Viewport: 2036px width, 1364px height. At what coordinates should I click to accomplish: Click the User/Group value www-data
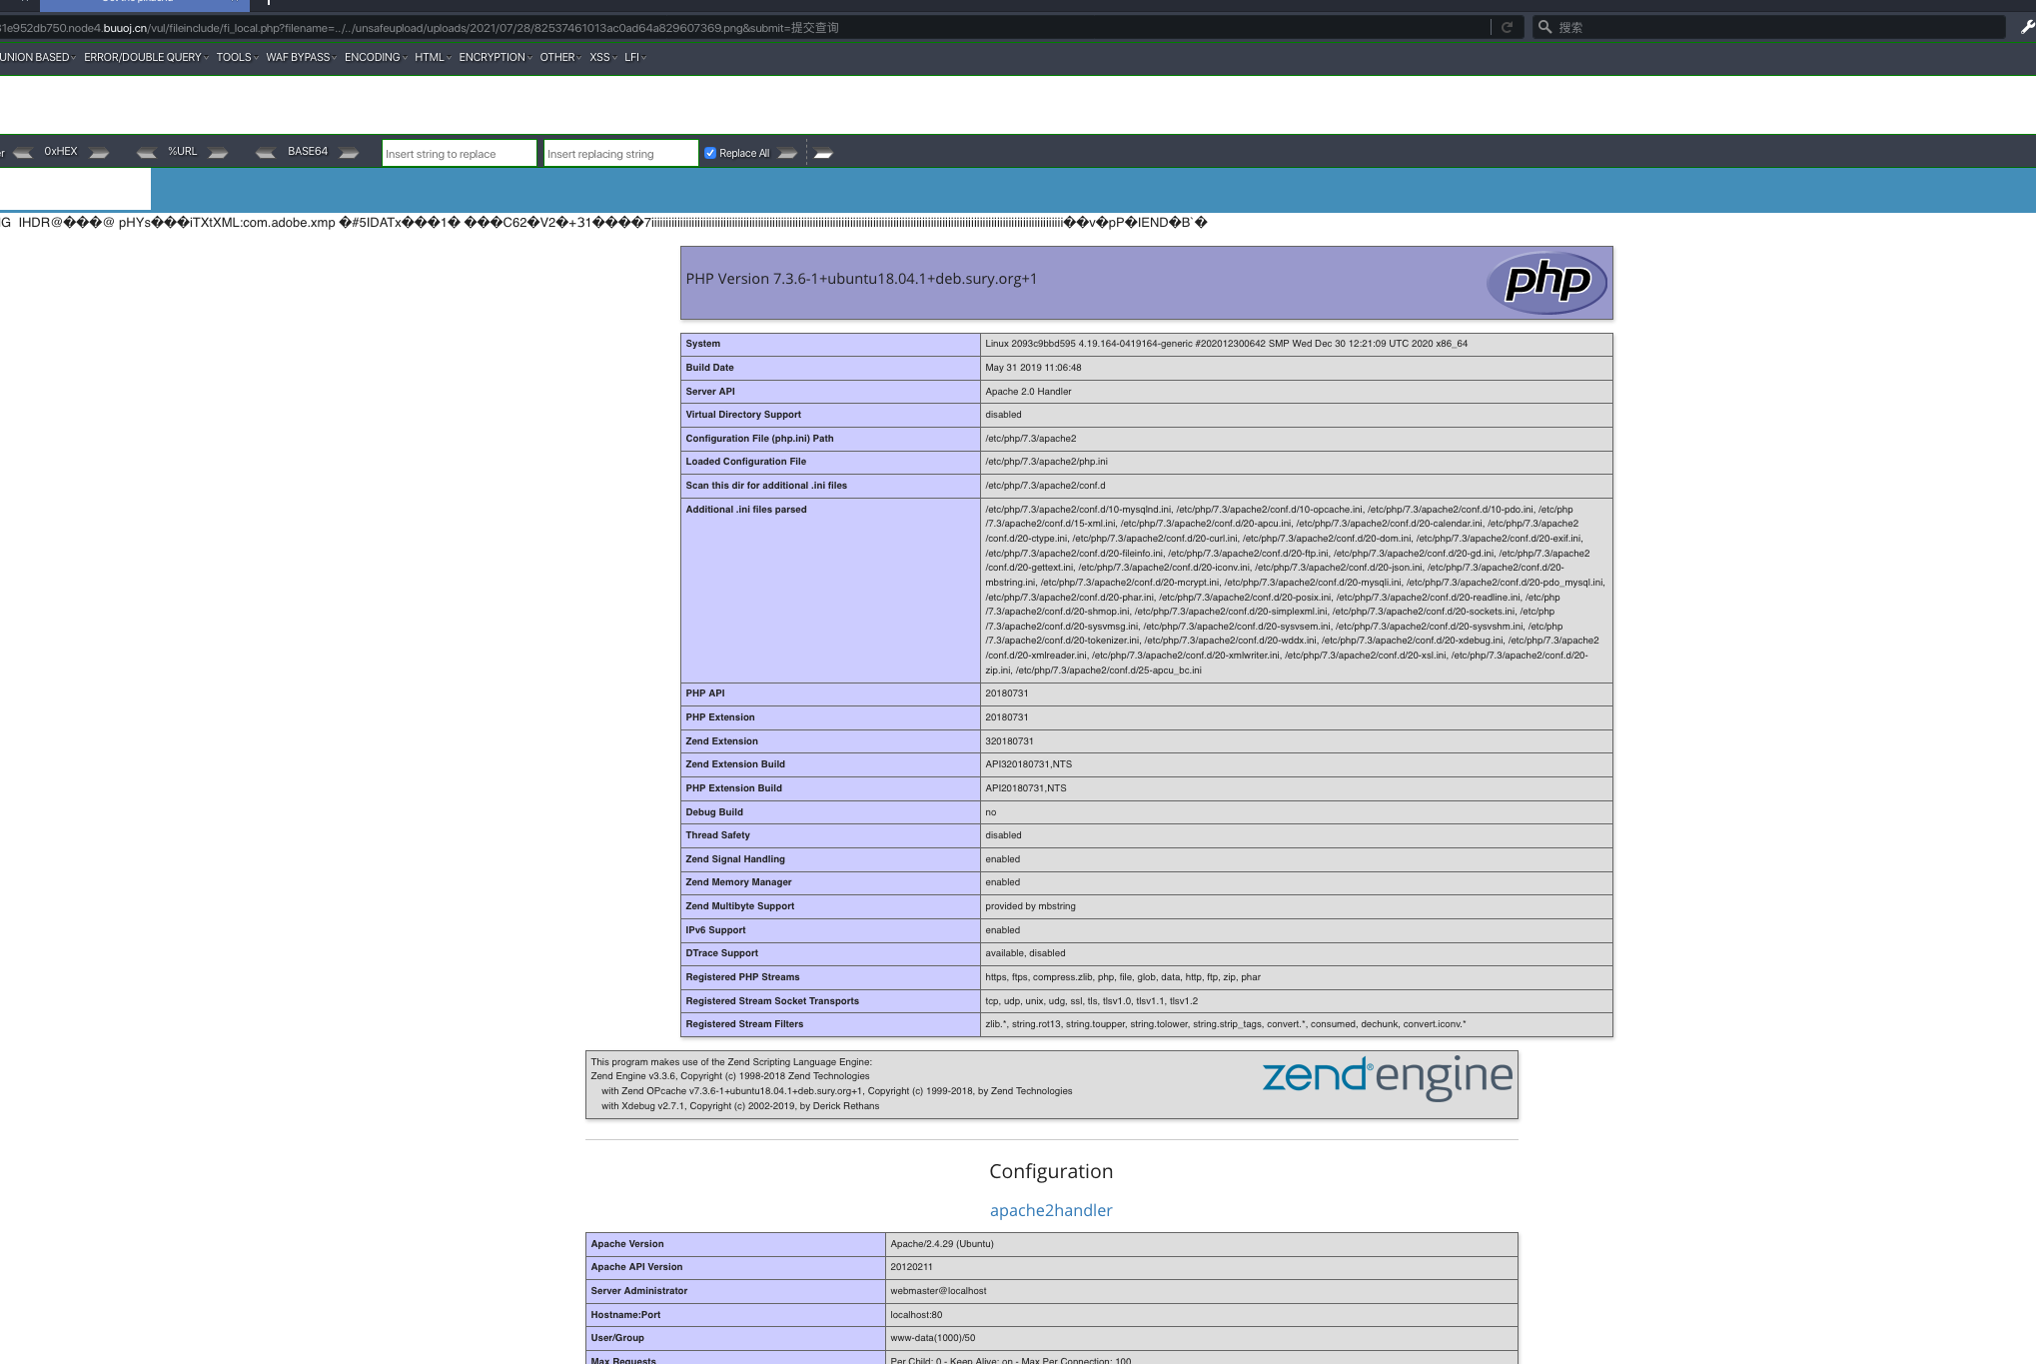932,1338
